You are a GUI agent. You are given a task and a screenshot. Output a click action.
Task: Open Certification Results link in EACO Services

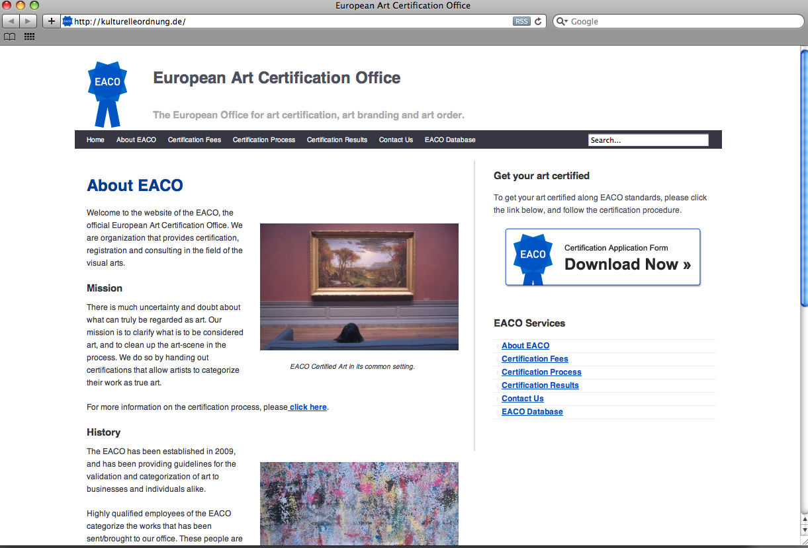pos(540,385)
